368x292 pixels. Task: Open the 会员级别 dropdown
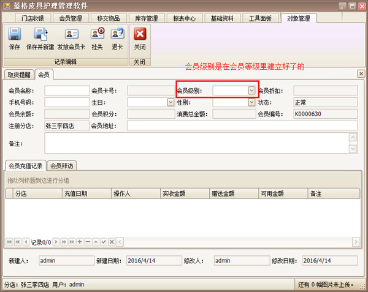[x=251, y=91]
